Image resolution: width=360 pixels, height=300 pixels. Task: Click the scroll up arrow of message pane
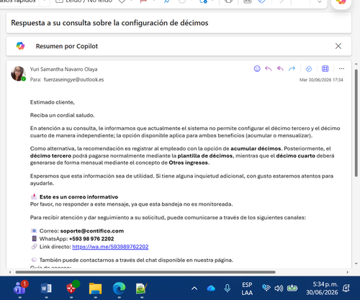(x=356, y=64)
